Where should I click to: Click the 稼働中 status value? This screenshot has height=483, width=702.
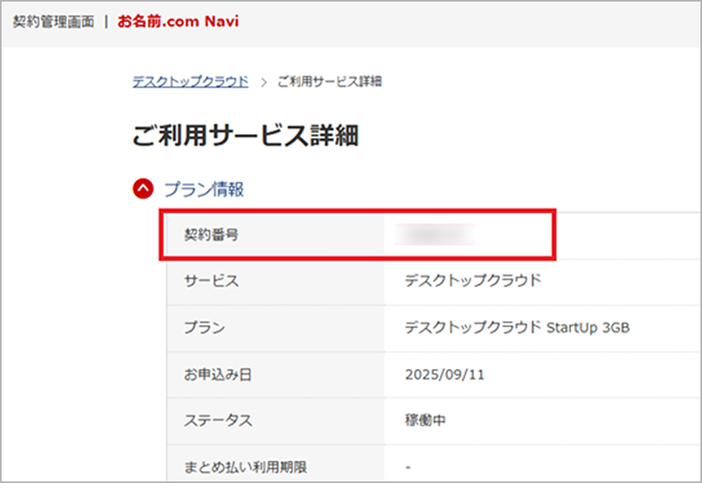[x=425, y=420]
